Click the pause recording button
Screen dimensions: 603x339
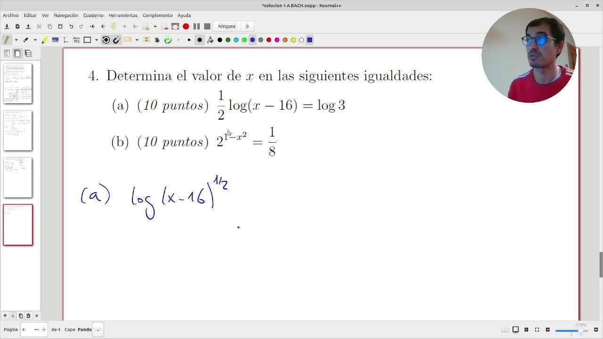click(196, 26)
